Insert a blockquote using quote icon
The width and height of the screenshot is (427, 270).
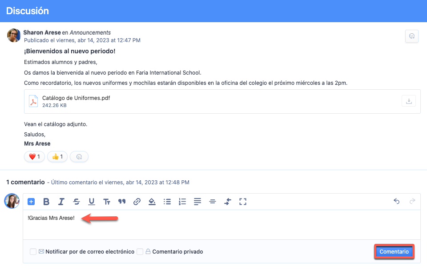click(122, 202)
